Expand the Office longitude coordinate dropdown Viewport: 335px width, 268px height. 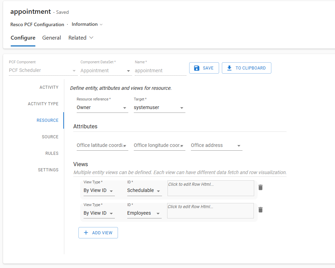[159, 146]
